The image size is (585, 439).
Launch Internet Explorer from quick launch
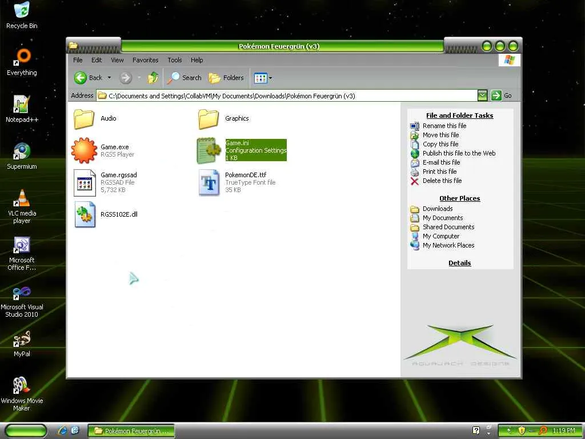point(62,430)
